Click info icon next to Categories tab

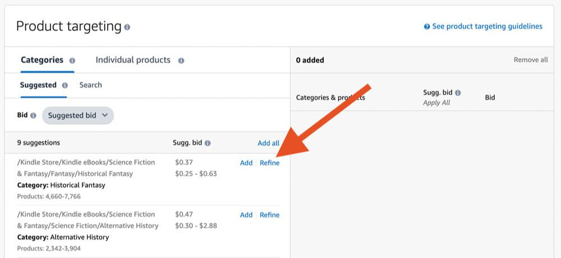pos(72,60)
